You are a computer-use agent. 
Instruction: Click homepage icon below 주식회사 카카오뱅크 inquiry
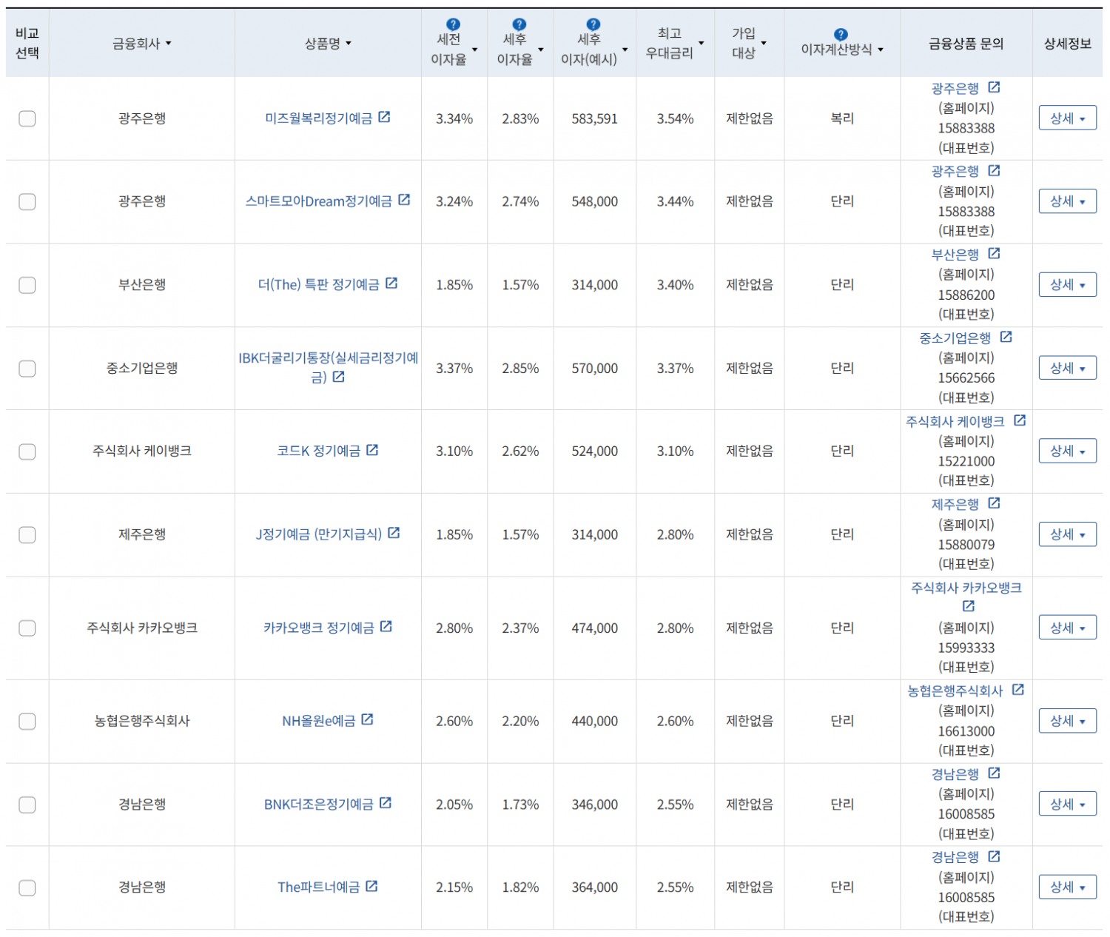(969, 606)
